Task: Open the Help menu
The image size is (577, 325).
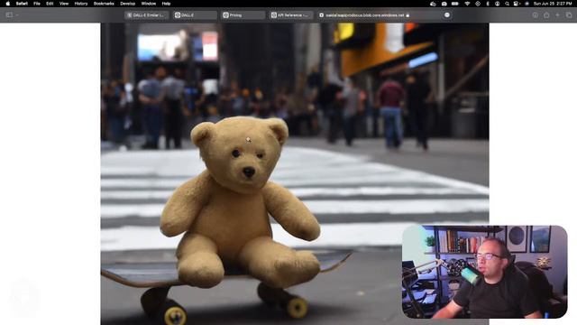Action: click(166, 4)
